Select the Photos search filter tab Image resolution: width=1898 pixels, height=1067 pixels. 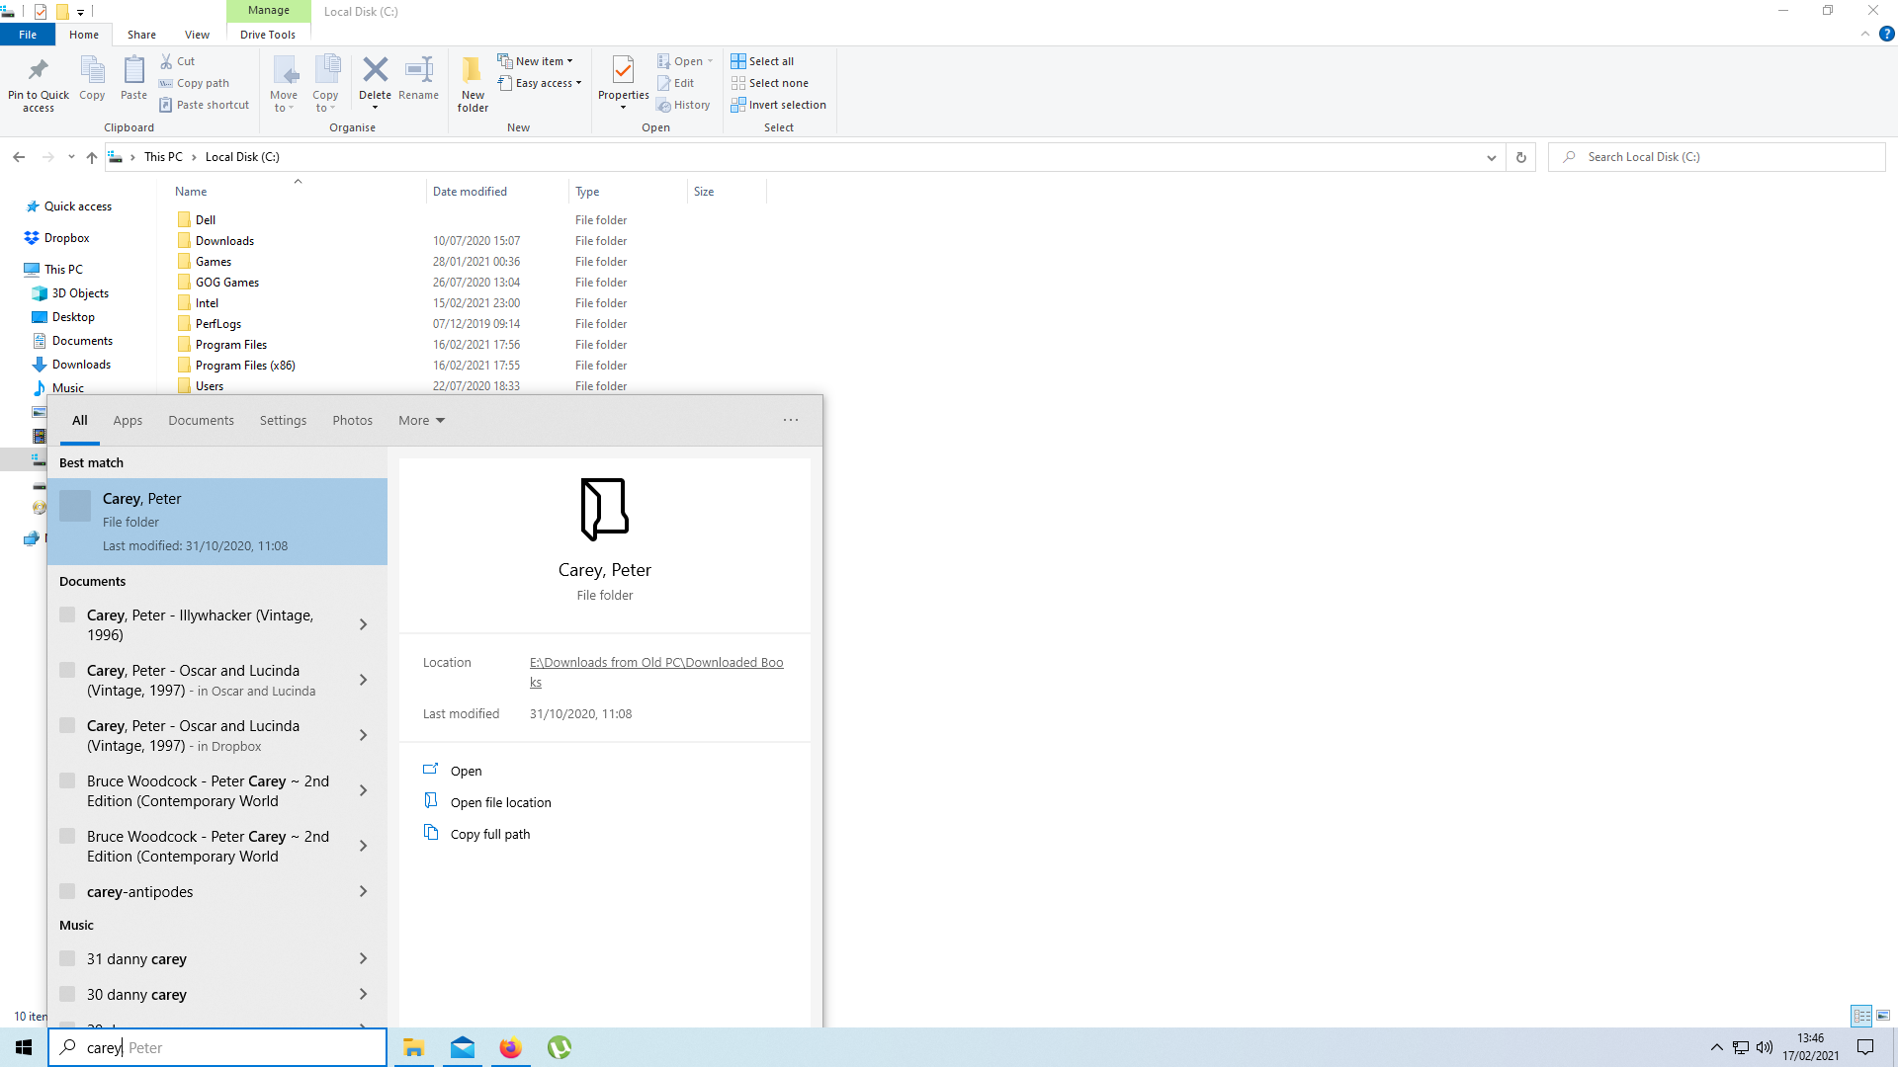(x=352, y=420)
